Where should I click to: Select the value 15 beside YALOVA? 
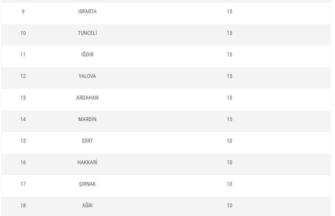pos(229,76)
